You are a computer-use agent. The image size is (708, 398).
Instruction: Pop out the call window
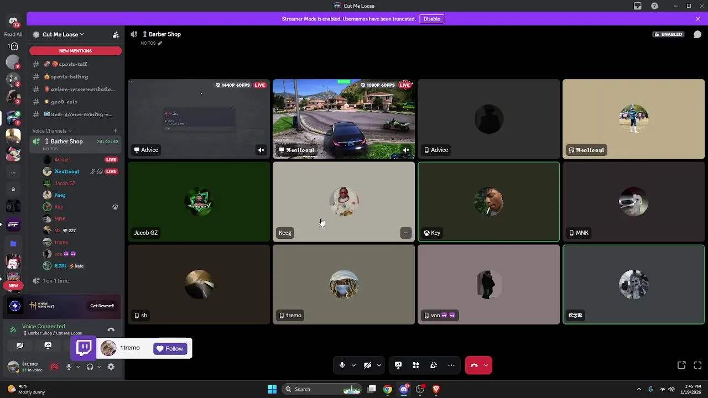681,365
